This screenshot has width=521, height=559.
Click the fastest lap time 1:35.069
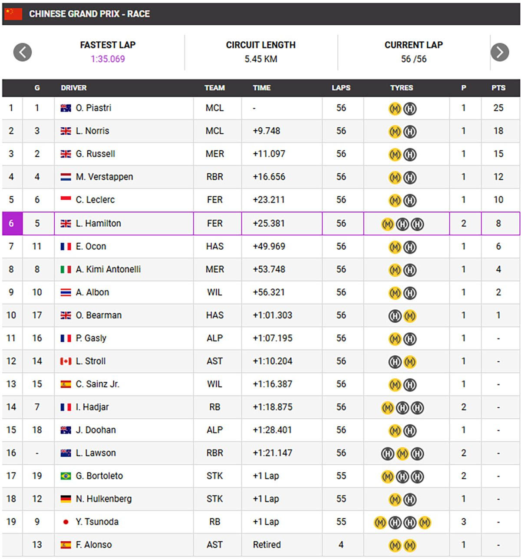(108, 59)
